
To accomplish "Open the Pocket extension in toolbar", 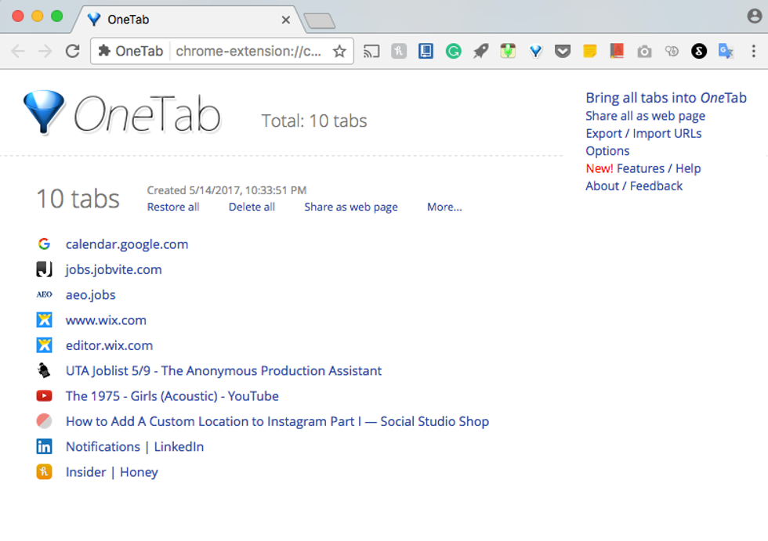I will coord(562,52).
